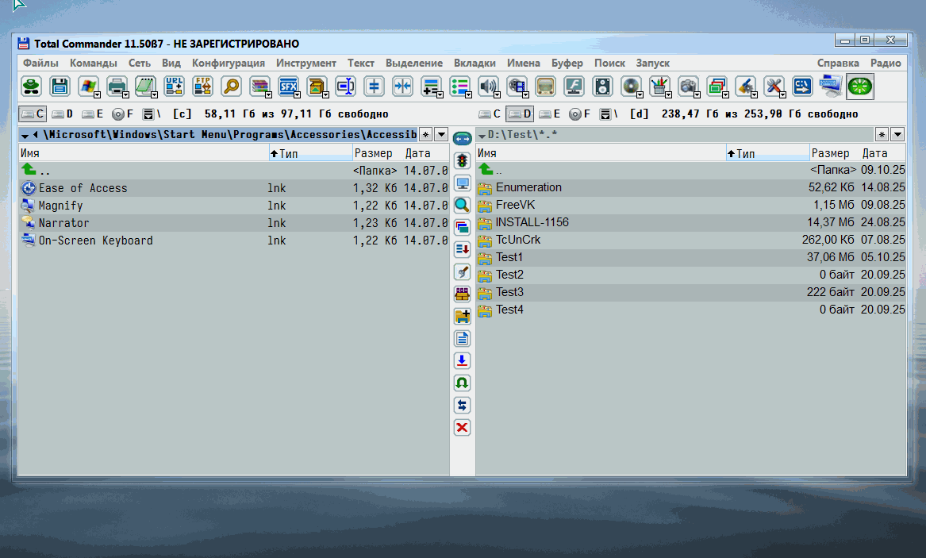
Task: Open the Вкладки menu
Action: (475, 63)
